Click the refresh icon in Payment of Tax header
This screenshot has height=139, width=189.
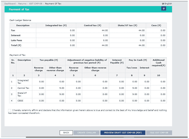point(164,9)
